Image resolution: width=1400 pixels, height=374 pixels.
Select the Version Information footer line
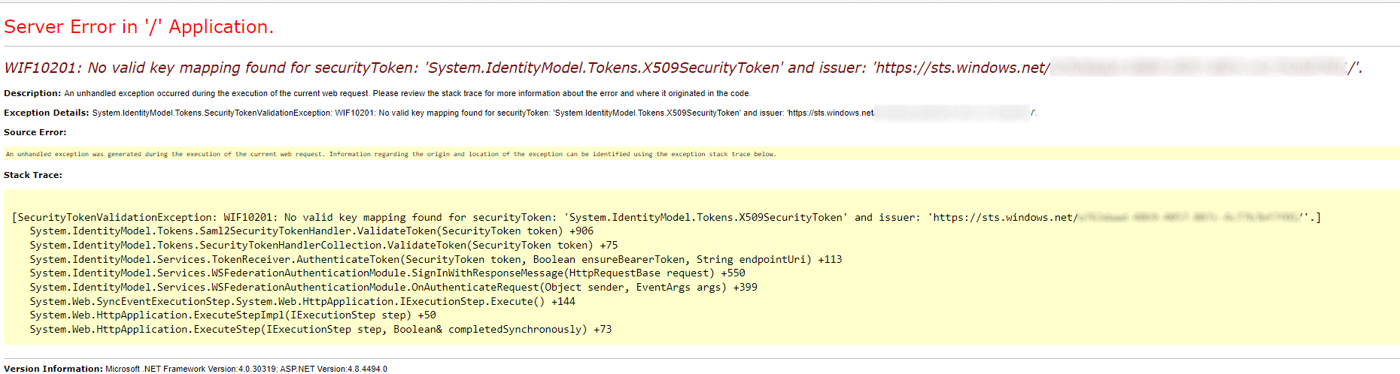(x=196, y=369)
